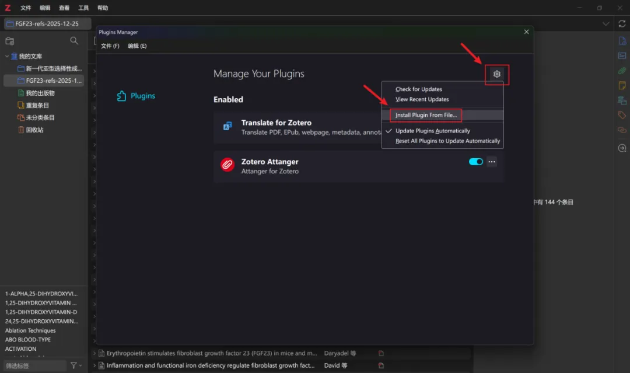Focus the 筛选标签 tag filter field
630x373 pixels.
[x=34, y=366]
